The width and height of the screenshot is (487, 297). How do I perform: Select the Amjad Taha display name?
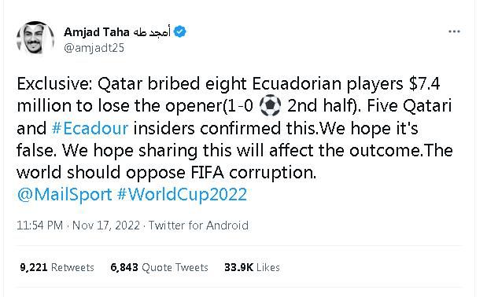(97, 32)
